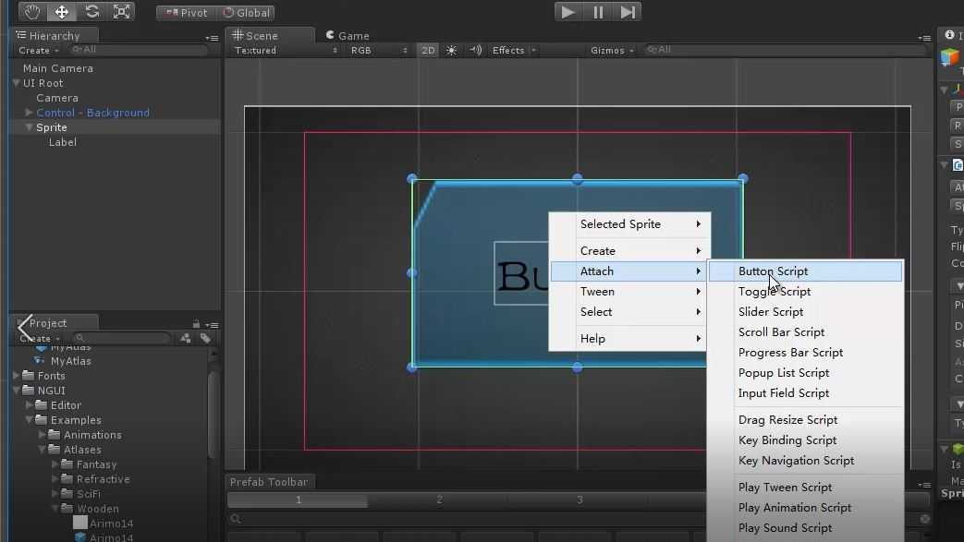Toggle the Pivot handle position
Viewport: 964px width, 542px height.
pos(187,12)
